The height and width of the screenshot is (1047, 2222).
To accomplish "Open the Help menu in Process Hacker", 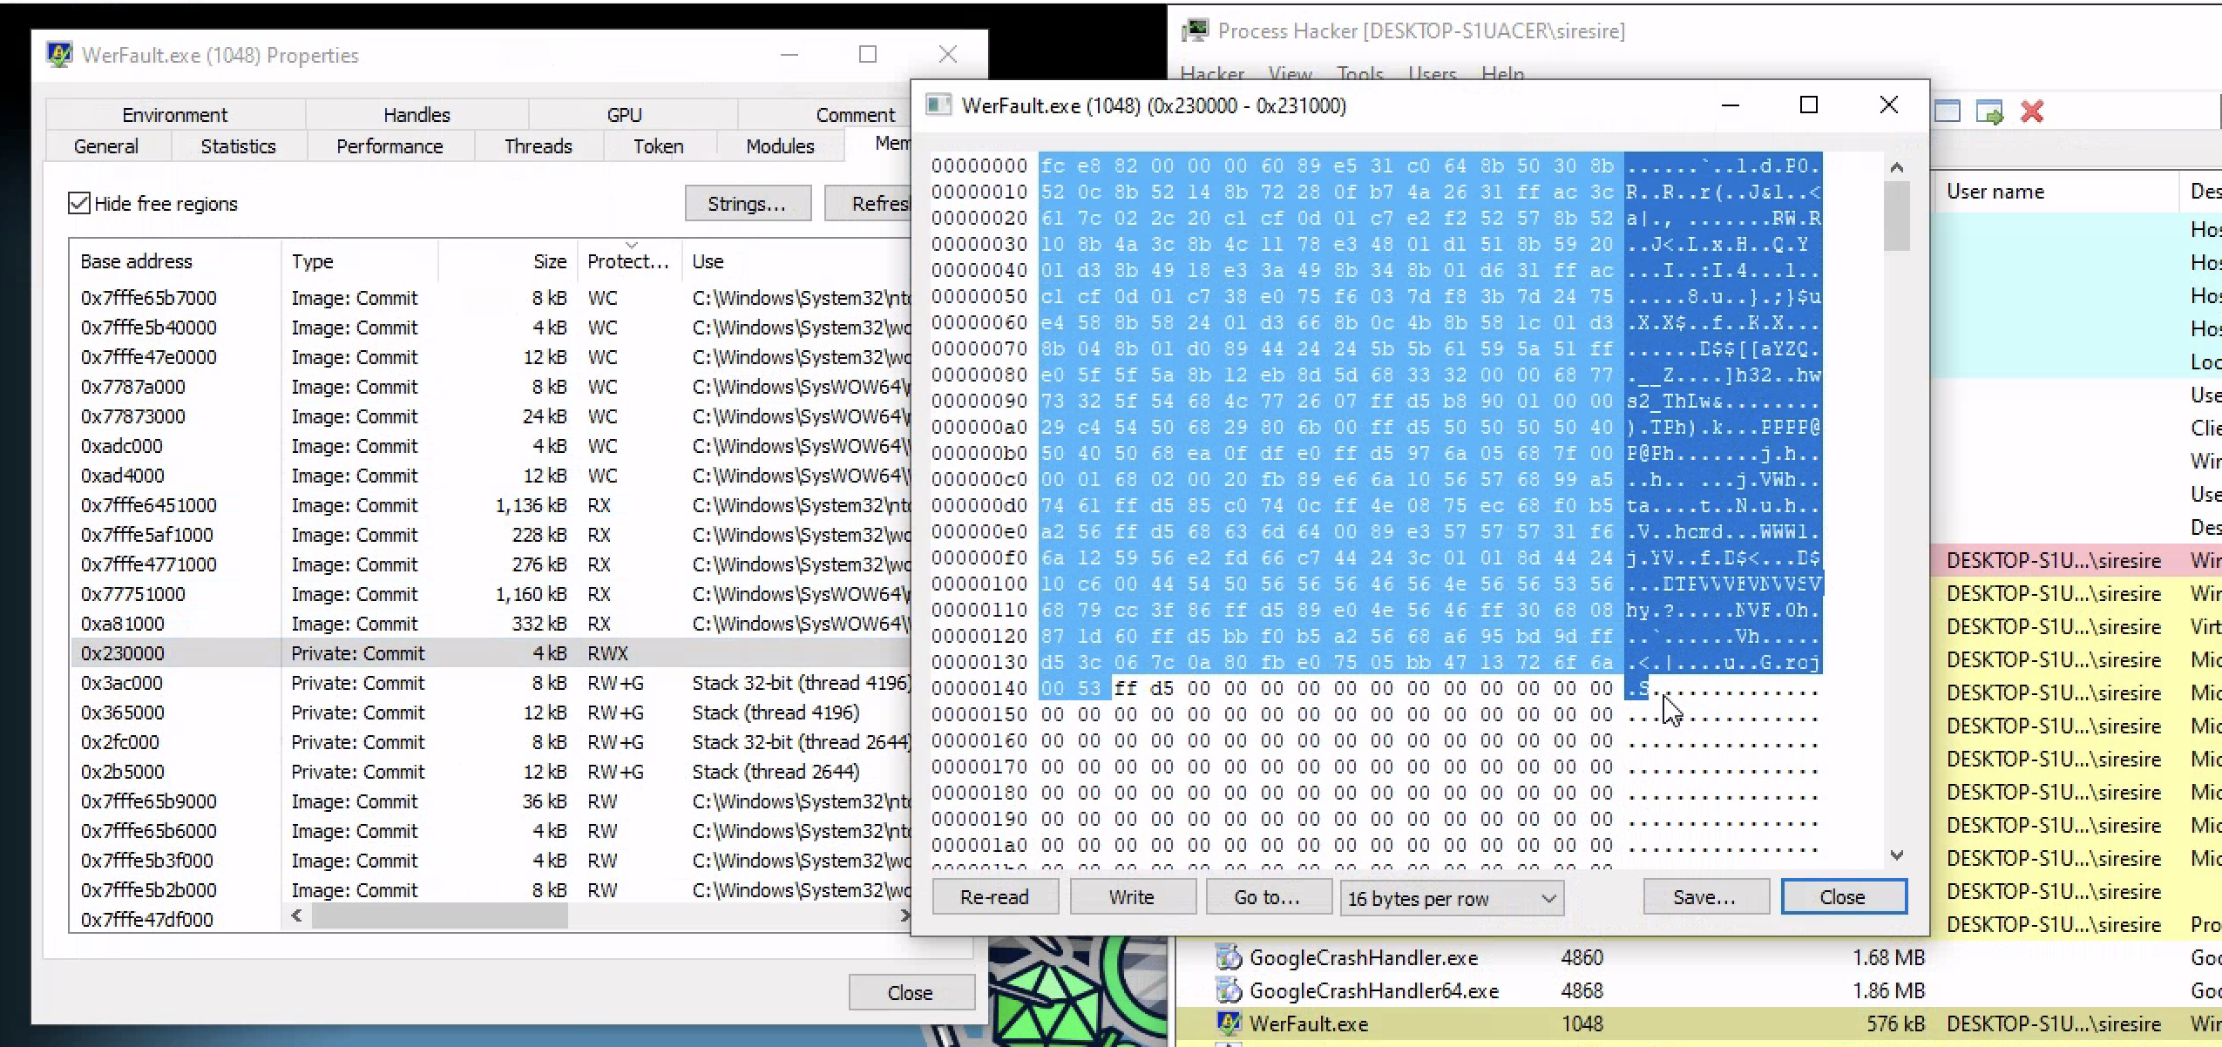I will (1503, 74).
